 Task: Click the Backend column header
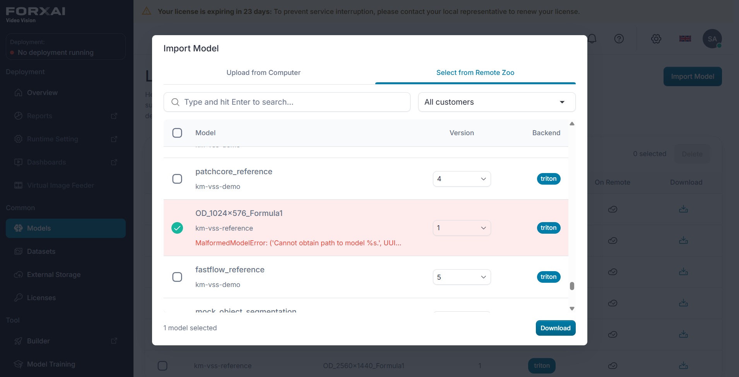pos(546,133)
